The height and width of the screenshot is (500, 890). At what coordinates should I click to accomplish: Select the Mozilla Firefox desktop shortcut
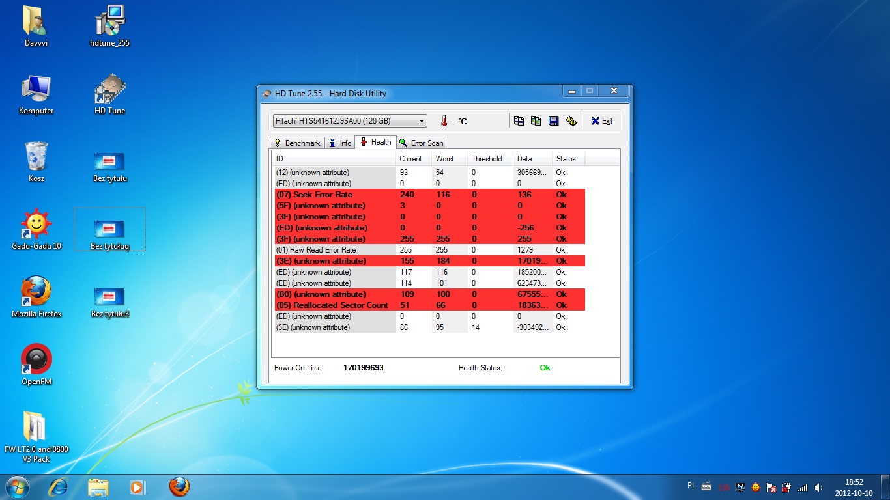36,298
